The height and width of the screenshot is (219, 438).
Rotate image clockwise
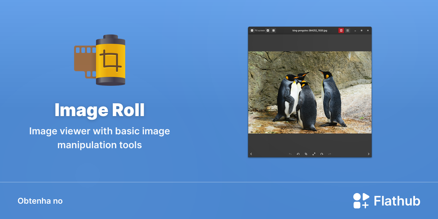(322, 154)
